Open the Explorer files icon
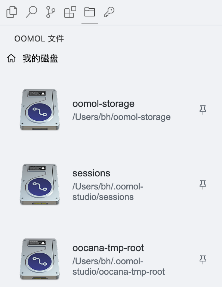 point(12,12)
